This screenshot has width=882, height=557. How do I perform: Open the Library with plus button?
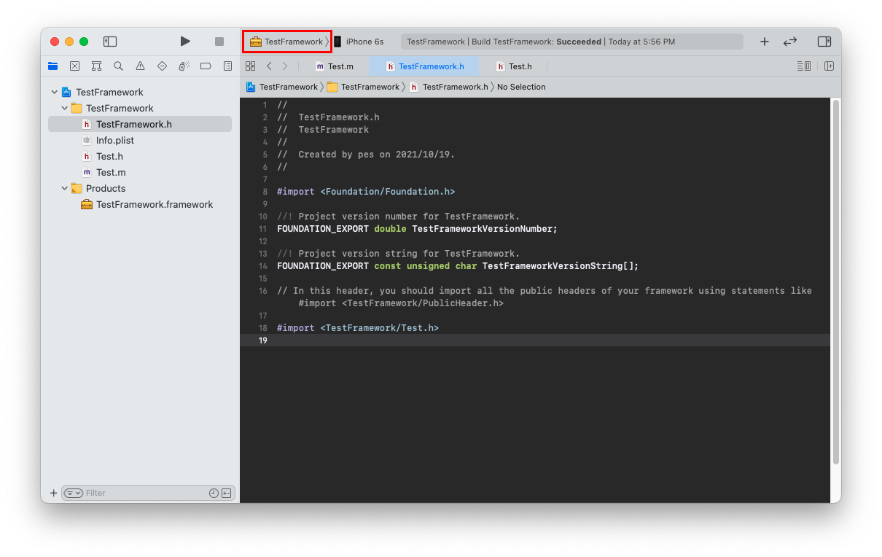tap(765, 42)
